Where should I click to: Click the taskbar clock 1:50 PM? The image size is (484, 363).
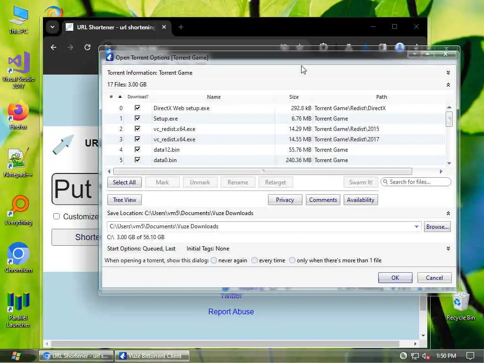(x=446, y=356)
